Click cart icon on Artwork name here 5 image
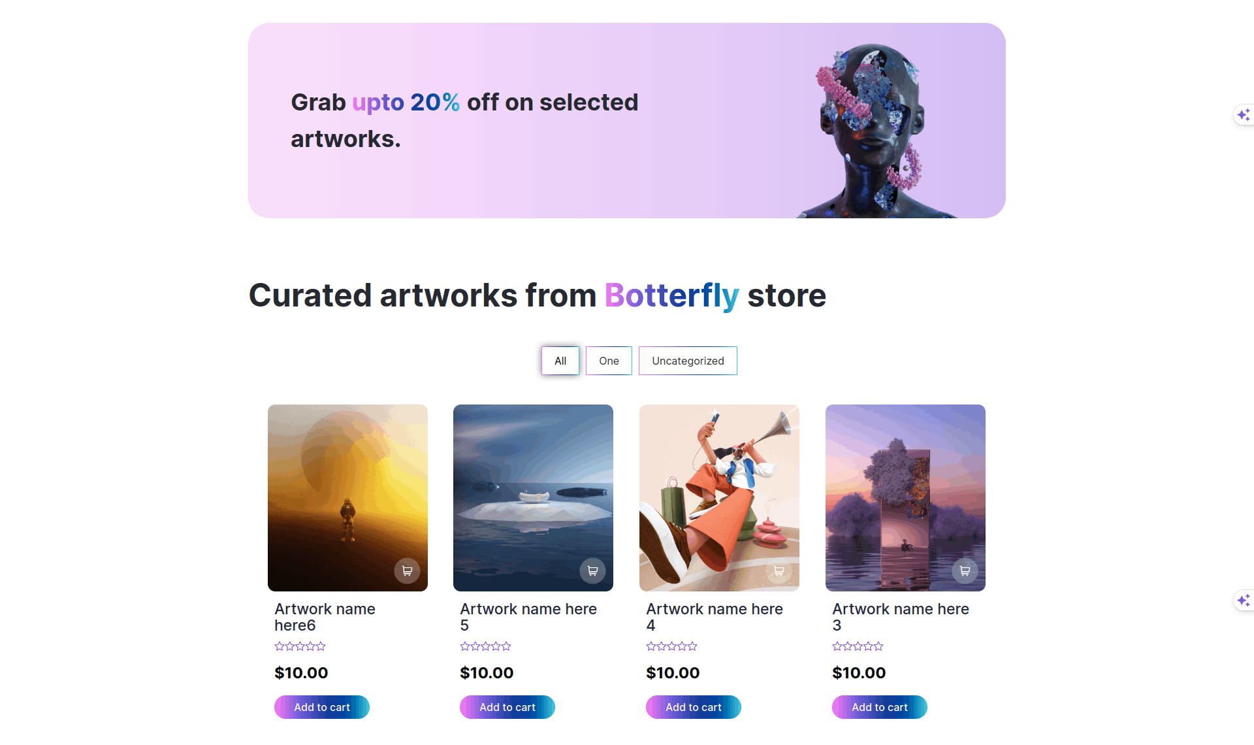 (x=592, y=571)
